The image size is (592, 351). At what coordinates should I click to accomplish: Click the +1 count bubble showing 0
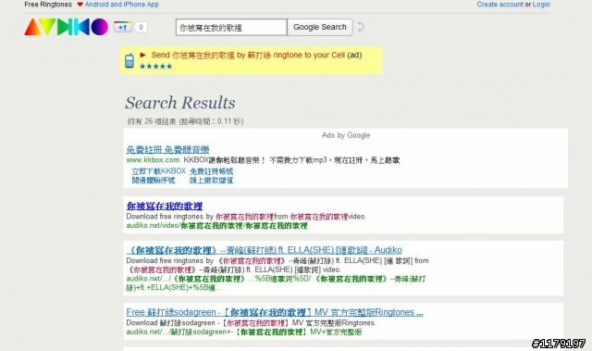pos(141,27)
